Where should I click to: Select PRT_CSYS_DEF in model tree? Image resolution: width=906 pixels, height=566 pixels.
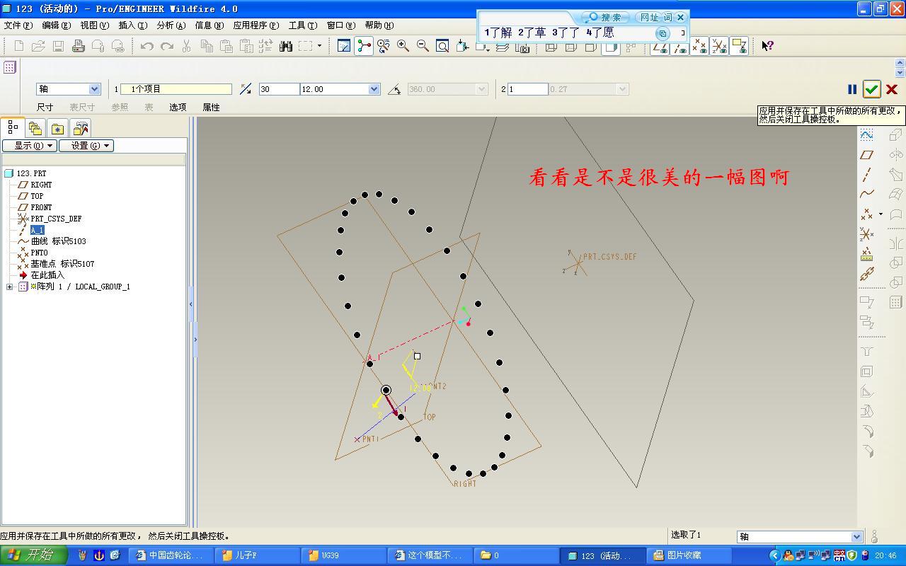pos(55,219)
